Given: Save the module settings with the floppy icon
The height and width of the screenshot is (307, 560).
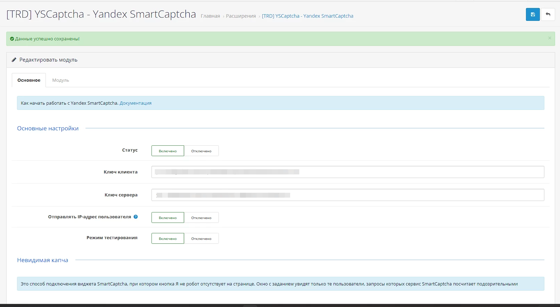Looking at the screenshot, I should 533,15.
